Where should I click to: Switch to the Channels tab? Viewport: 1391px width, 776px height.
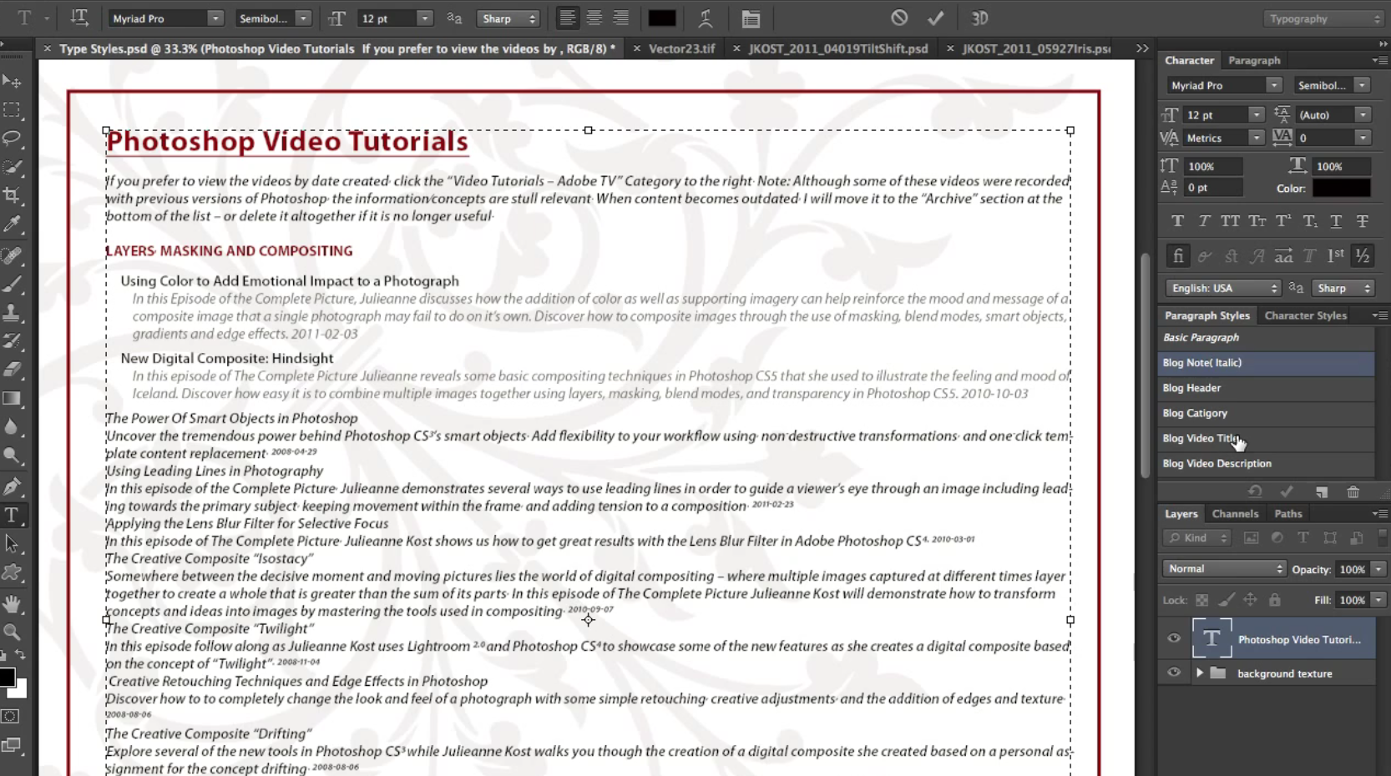[x=1235, y=513]
